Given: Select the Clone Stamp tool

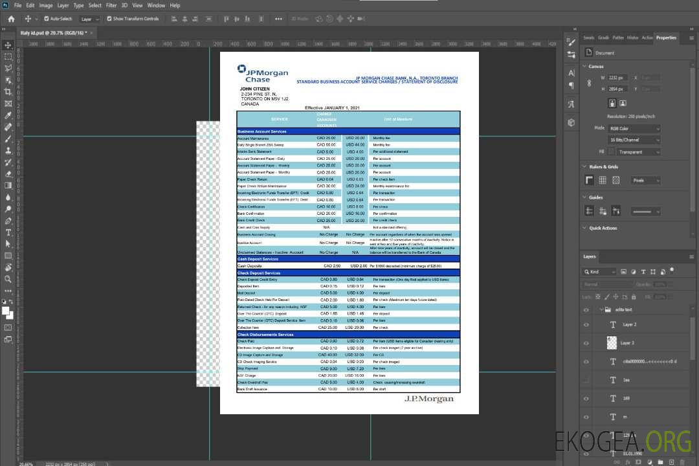Looking at the screenshot, I should pyautogui.click(x=8, y=150).
